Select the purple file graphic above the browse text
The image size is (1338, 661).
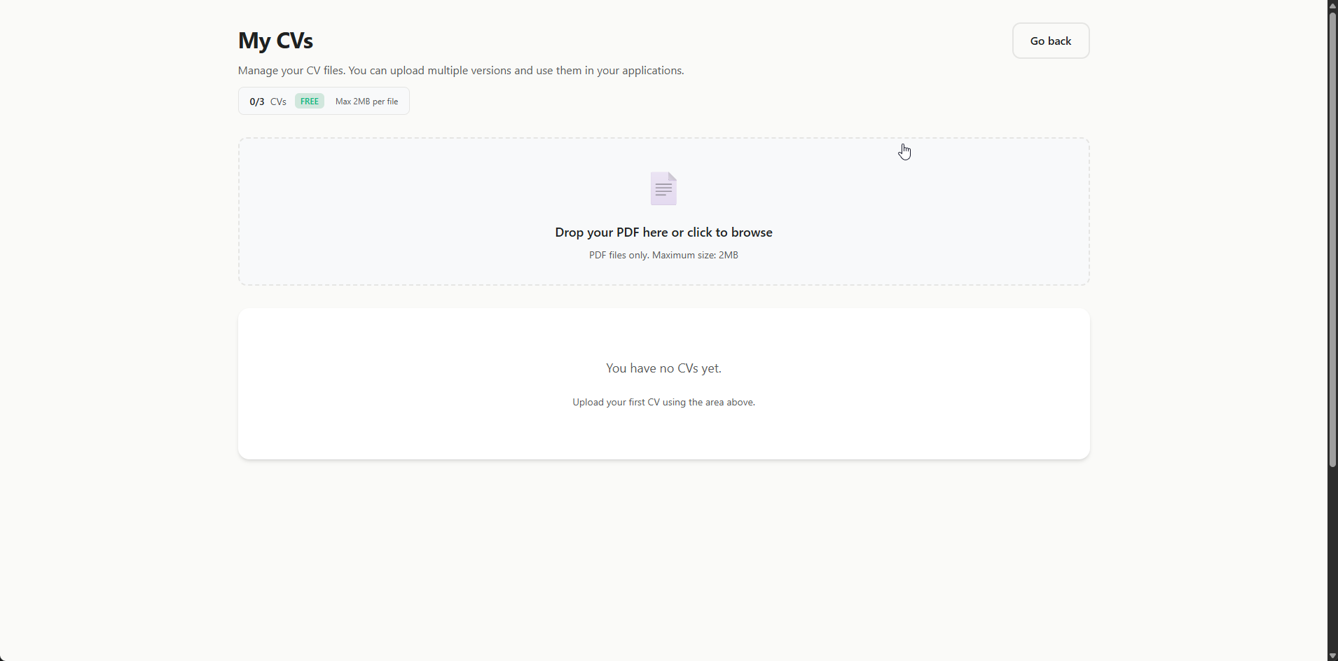663,188
